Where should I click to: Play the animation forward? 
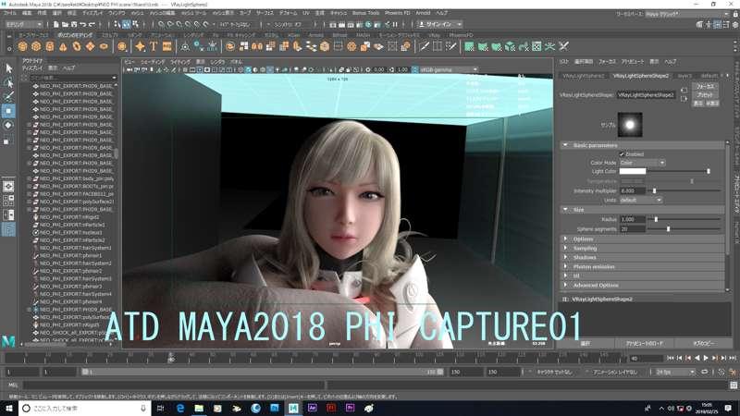706,359
